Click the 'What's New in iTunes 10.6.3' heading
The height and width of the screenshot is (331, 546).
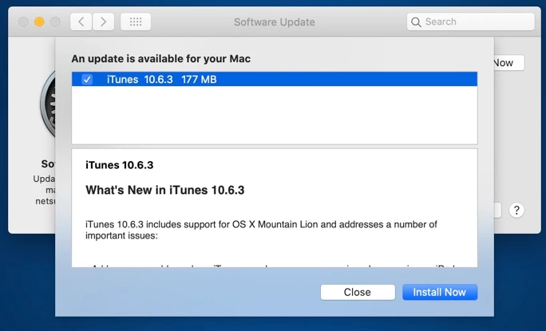click(x=165, y=190)
